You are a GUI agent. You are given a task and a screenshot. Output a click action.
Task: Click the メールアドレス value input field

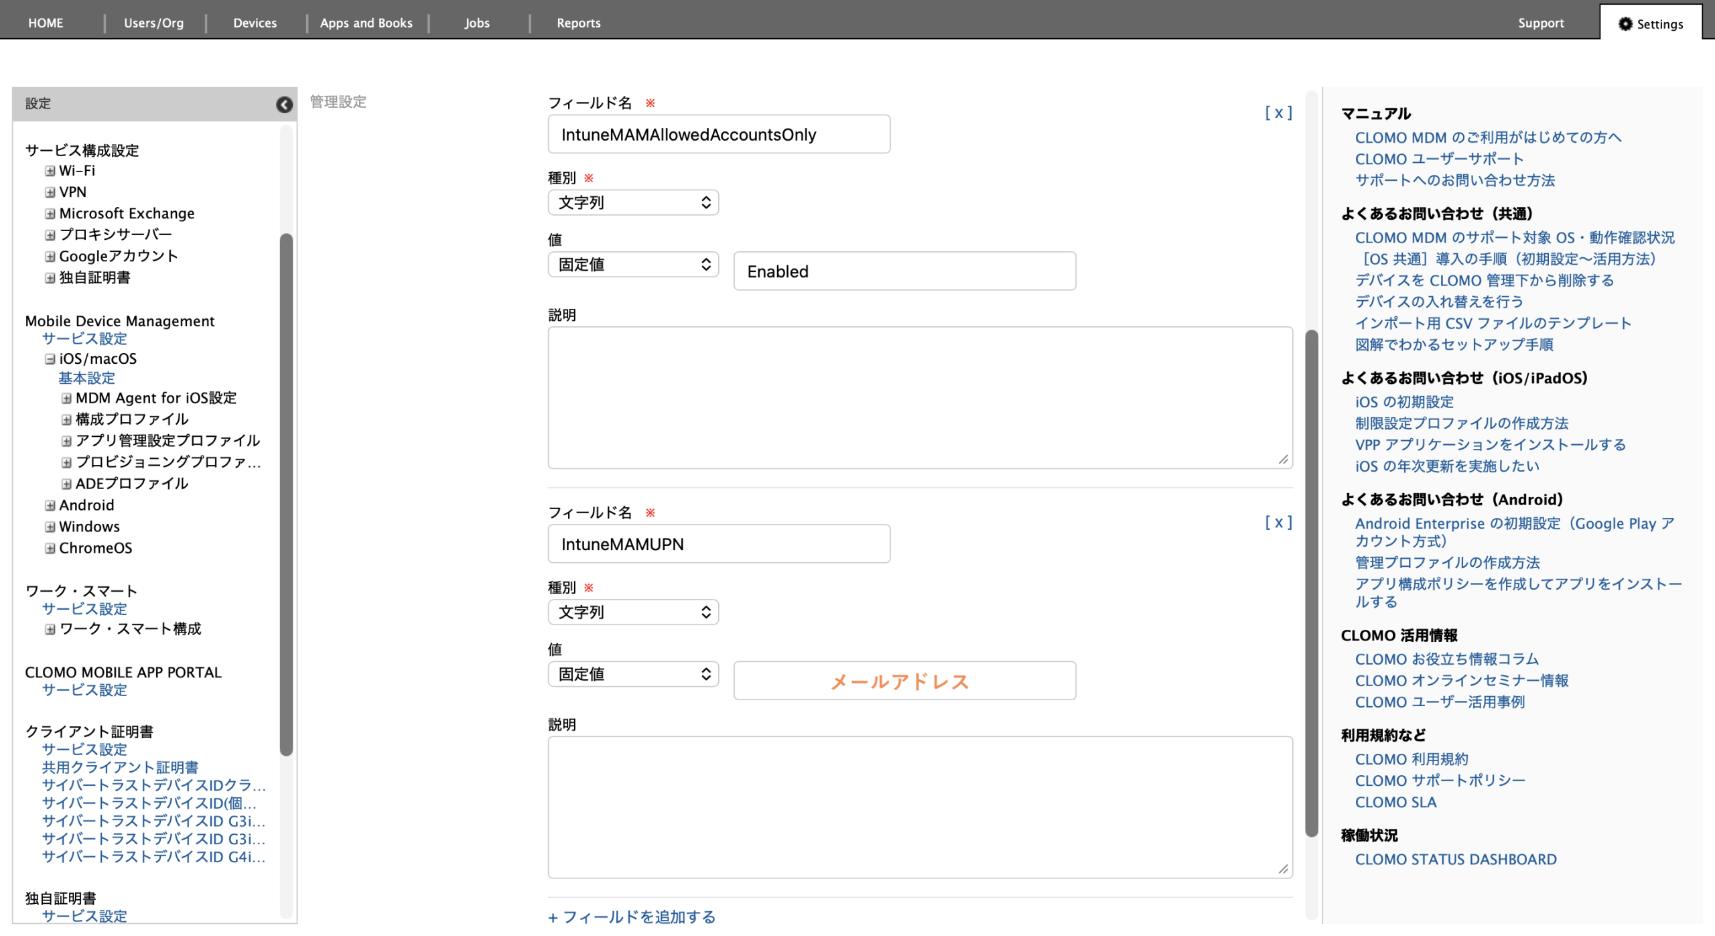(x=904, y=681)
